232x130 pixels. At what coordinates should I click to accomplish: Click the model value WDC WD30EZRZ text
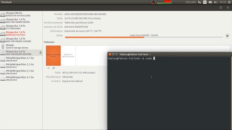click(x=85, y=14)
